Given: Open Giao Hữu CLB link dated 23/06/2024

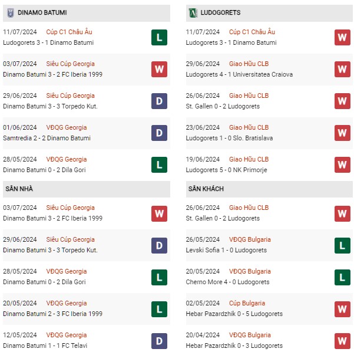Looking at the screenshot, I should click(x=249, y=127).
